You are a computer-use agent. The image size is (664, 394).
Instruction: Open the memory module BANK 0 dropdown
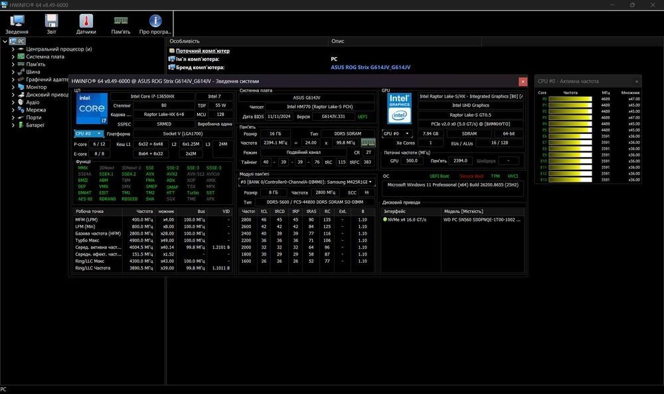[x=306, y=182]
